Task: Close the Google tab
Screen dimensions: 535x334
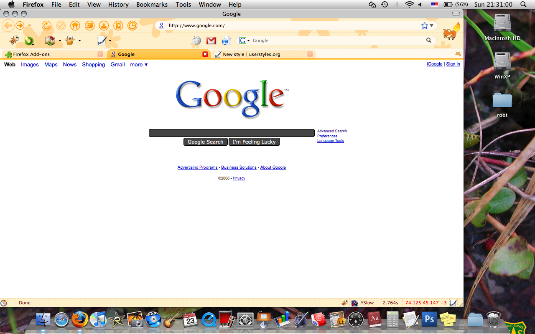Action: (205, 54)
